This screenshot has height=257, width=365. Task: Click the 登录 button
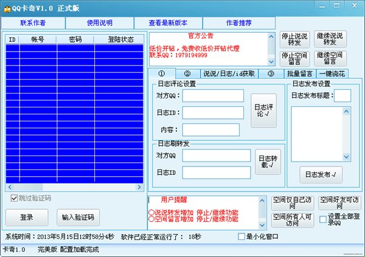tap(27, 218)
